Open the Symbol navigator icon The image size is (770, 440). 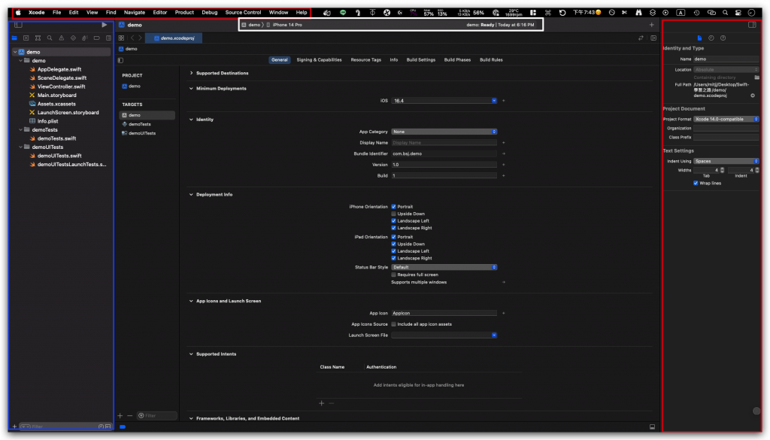click(x=38, y=38)
